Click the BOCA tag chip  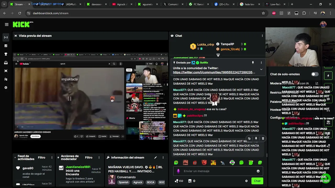[x=150, y=182]
